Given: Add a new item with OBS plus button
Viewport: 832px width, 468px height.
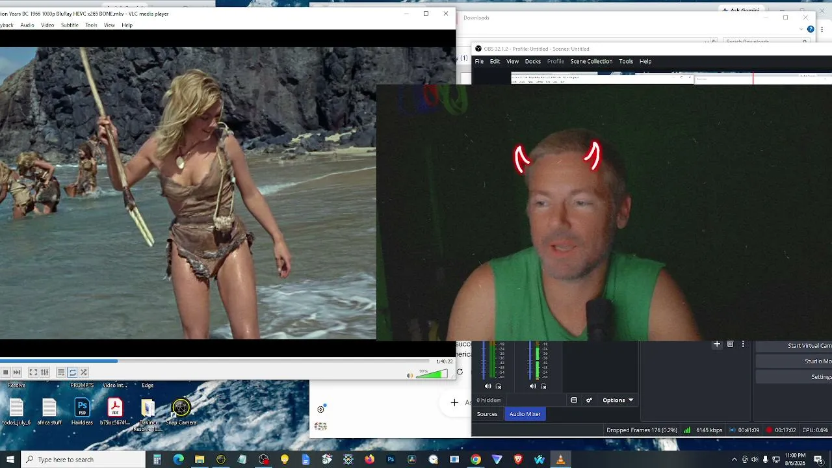Looking at the screenshot, I should point(717,344).
